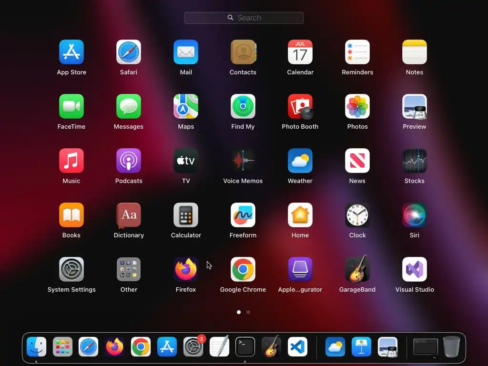Expand the Other apps folder

pyautogui.click(x=129, y=269)
